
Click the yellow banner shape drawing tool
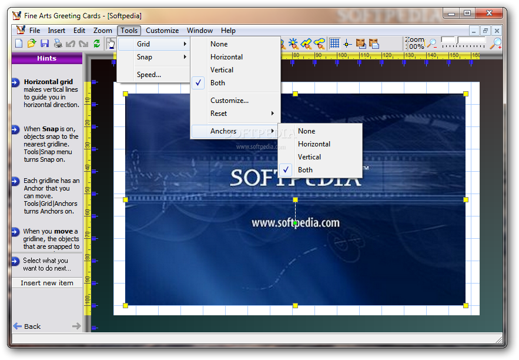pos(306,44)
